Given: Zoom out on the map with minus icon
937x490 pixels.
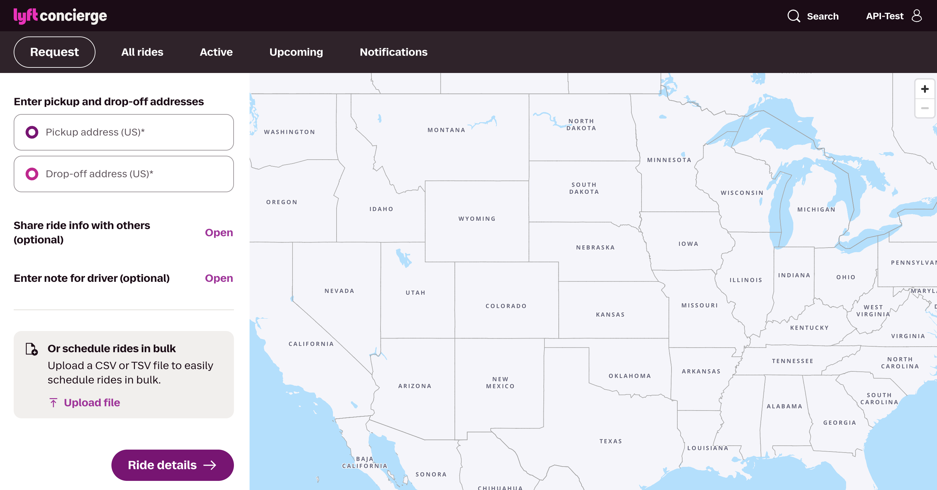Looking at the screenshot, I should click(x=925, y=108).
